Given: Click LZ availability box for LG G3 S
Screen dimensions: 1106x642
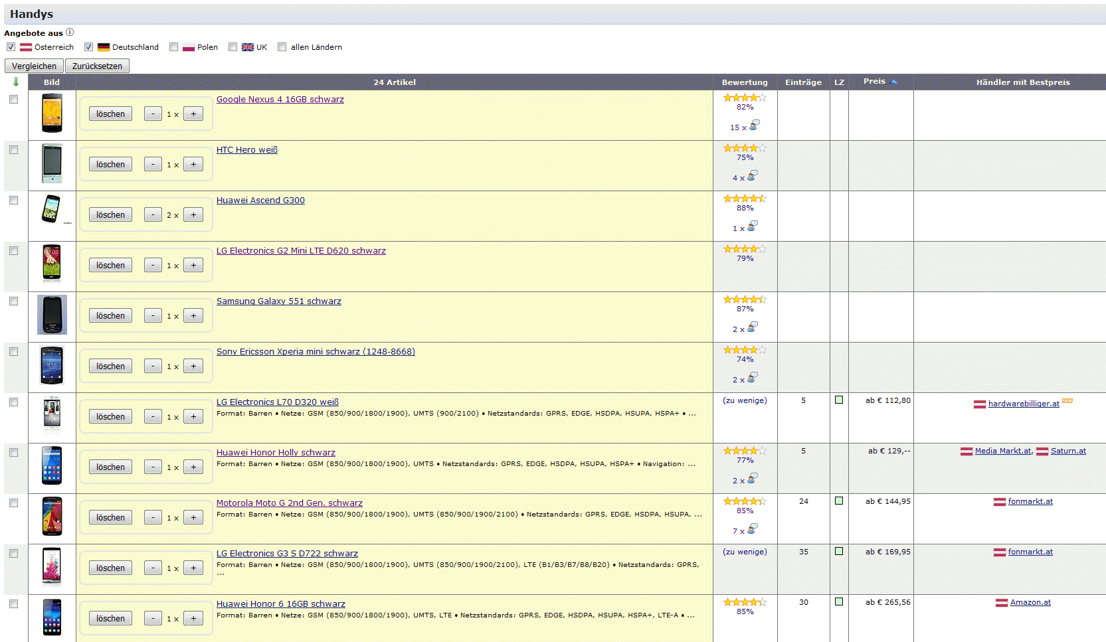Looking at the screenshot, I should click(x=839, y=551).
